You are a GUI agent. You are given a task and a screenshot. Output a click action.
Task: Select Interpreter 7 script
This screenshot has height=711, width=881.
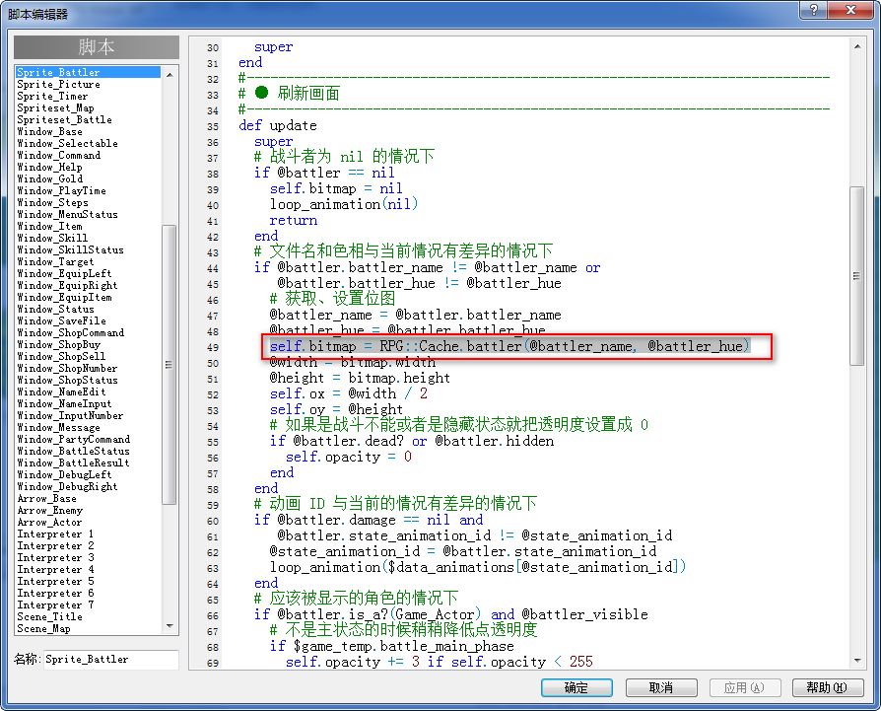[x=55, y=604]
